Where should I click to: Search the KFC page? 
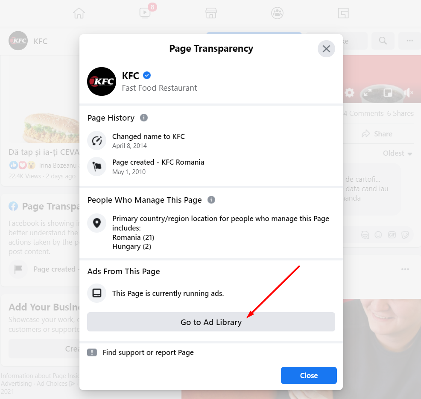tap(383, 41)
